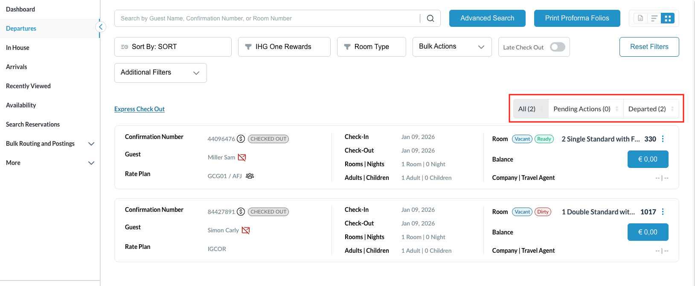This screenshot has height=286, width=695.
Task: Select the grid card view icon
Action: [x=668, y=18]
